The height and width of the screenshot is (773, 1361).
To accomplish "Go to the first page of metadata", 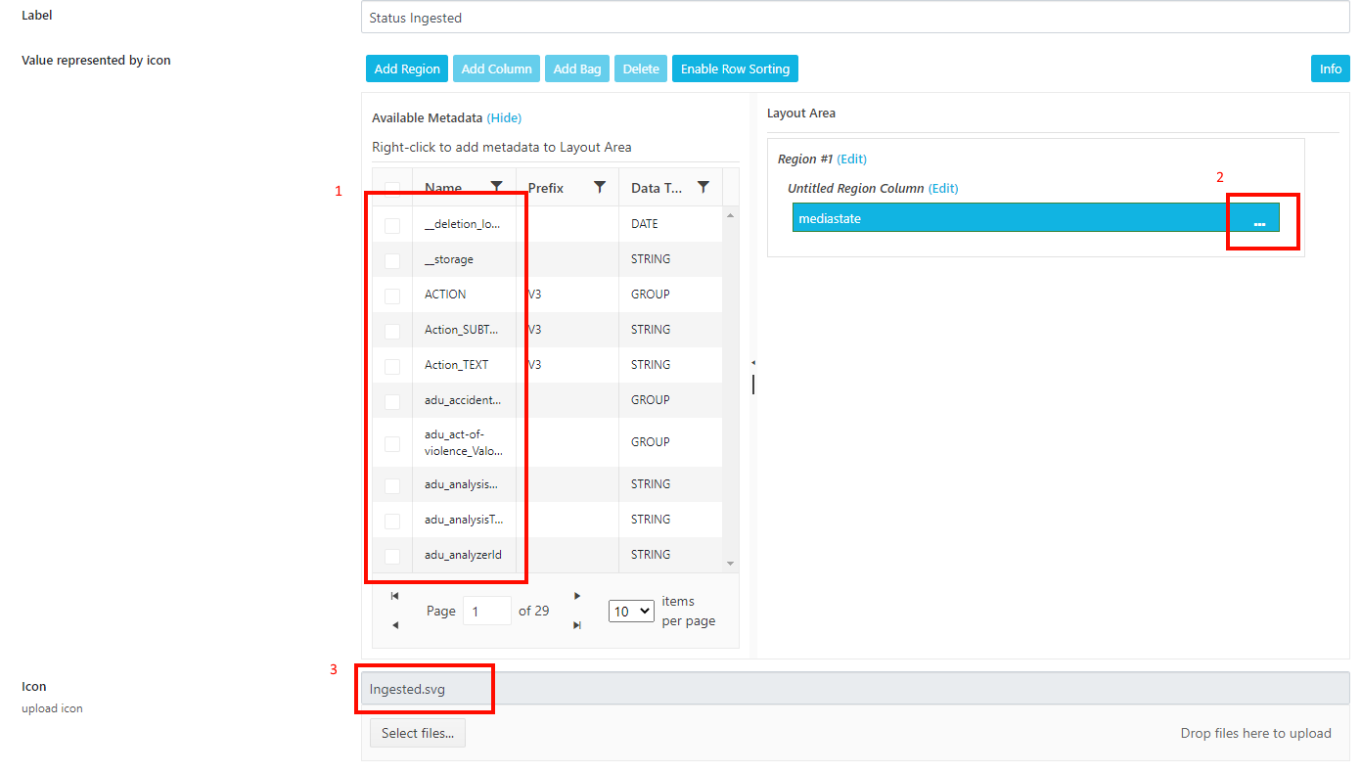I will pyautogui.click(x=394, y=596).
